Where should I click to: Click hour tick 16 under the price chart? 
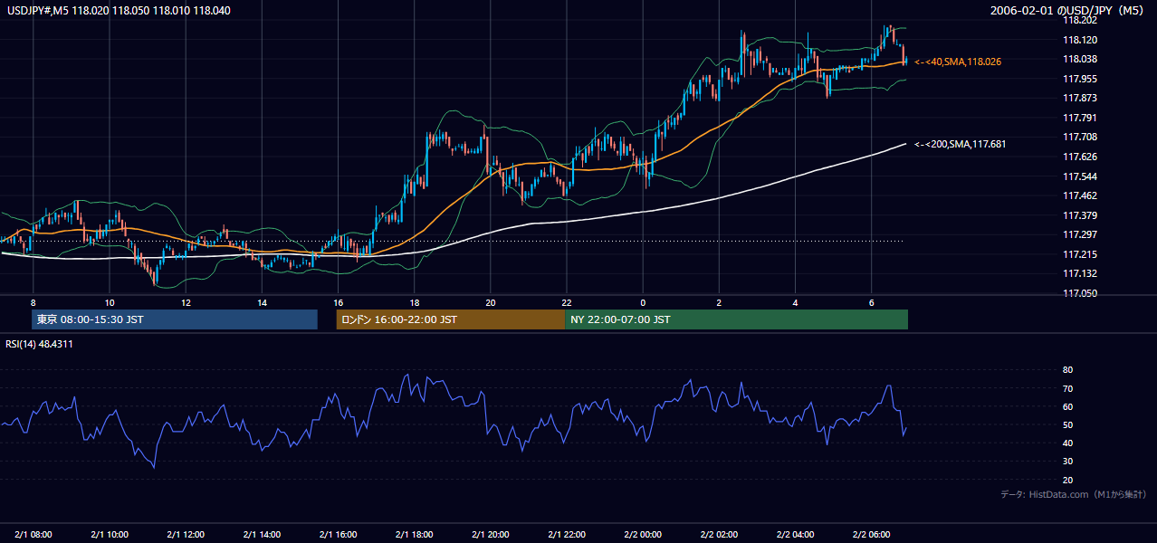(x=338, y=302)
